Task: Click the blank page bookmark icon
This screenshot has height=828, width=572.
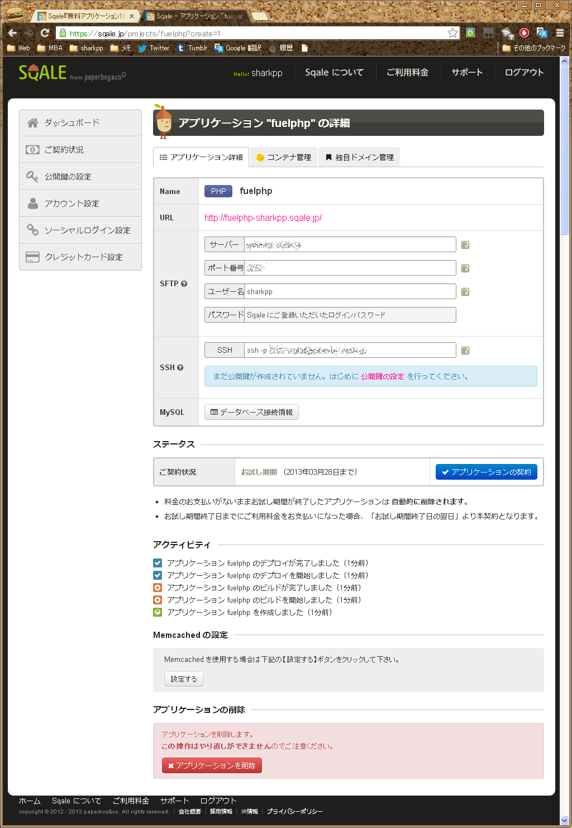Action: click(304, 48)
